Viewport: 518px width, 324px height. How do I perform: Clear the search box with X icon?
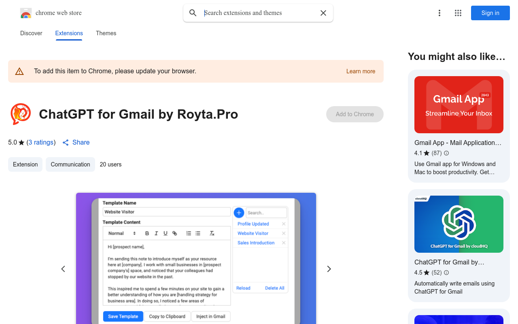[323, 13]
